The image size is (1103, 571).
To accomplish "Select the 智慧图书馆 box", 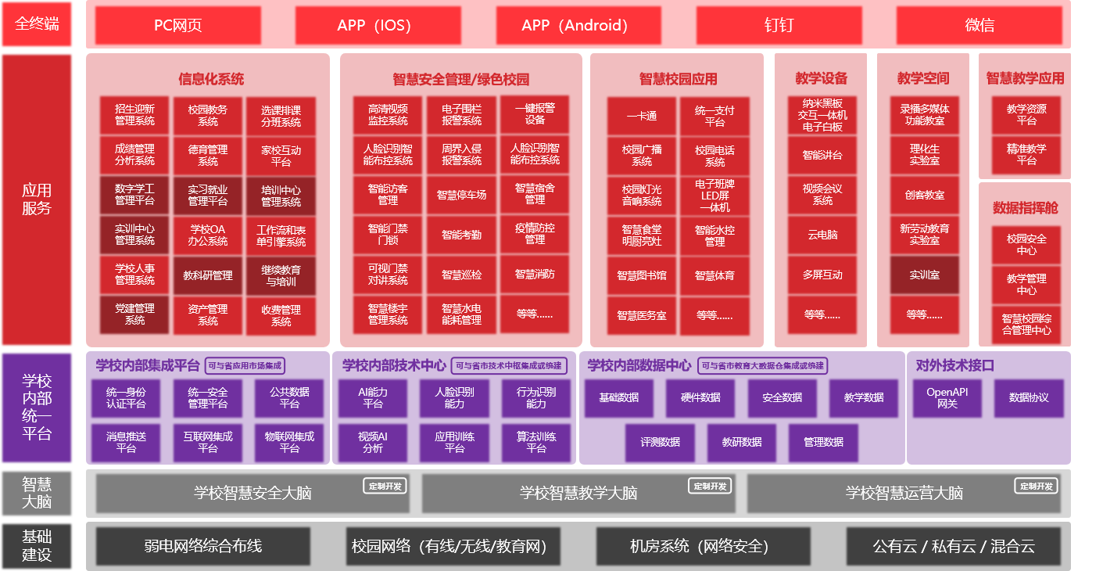I will click(642, 275).
